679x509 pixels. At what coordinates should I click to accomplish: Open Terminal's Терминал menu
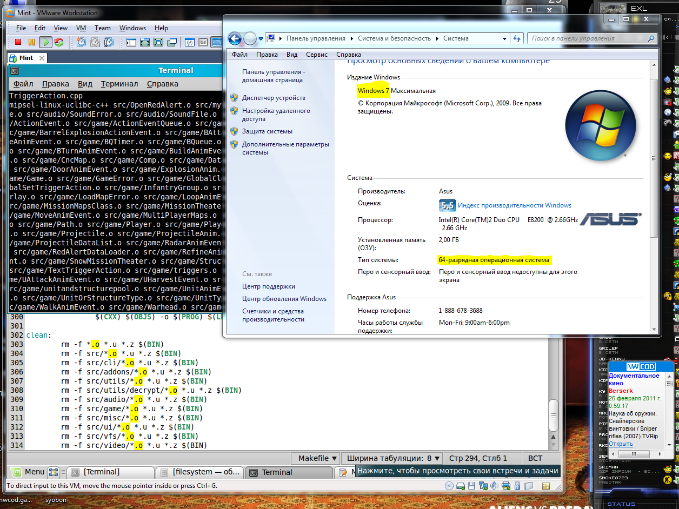point(119,84)
